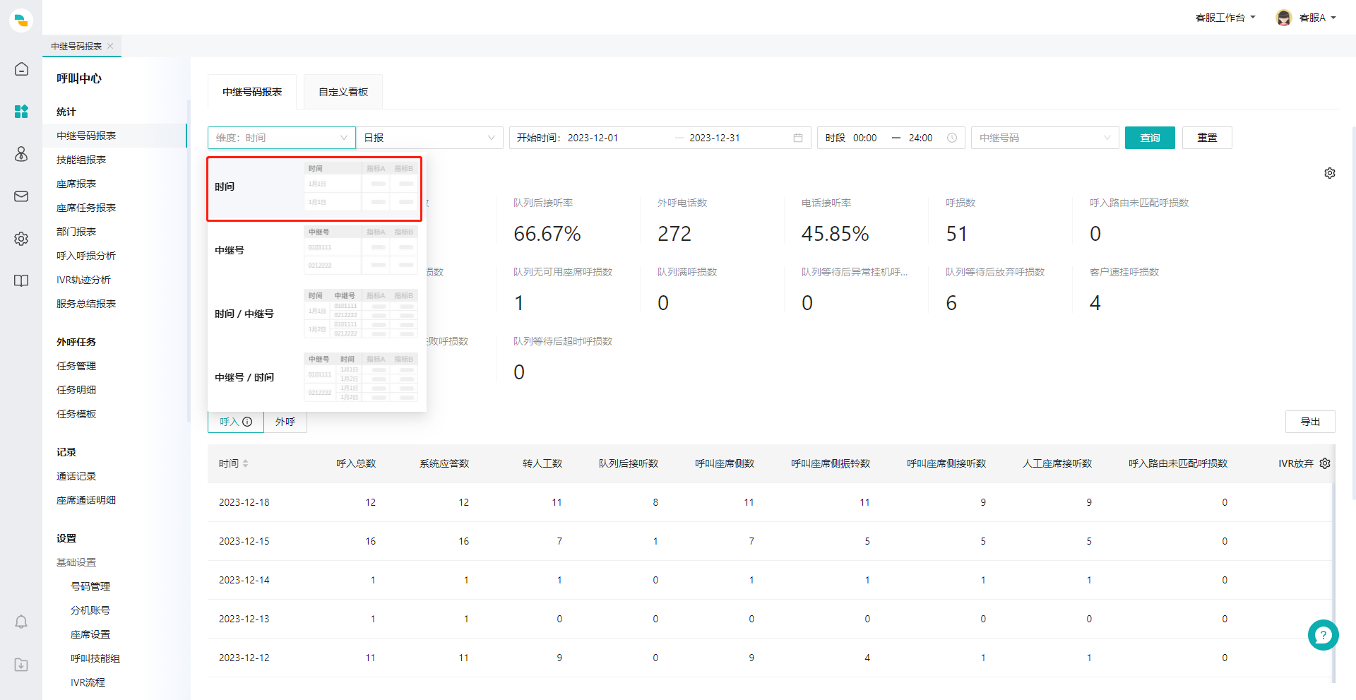Click the end date 2023-12-31 field
Viewport: 1356px width, 700px height.
pos(715,138)
